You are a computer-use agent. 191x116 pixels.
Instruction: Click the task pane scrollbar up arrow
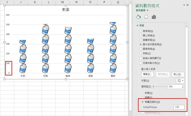click(187, 25)
